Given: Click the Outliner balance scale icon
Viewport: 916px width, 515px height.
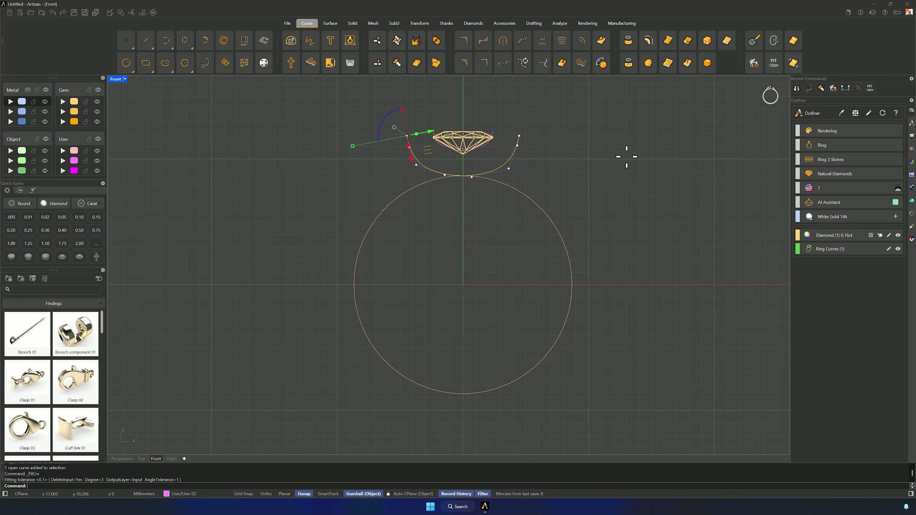Looking at the screenshot, I should [x=855, y=113].
